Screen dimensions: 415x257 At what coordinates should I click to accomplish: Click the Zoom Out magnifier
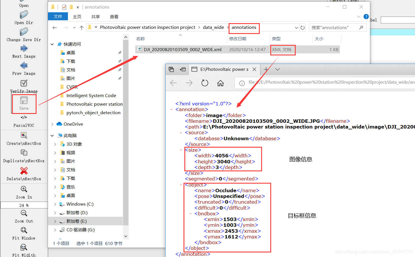(x=24, y=213)
